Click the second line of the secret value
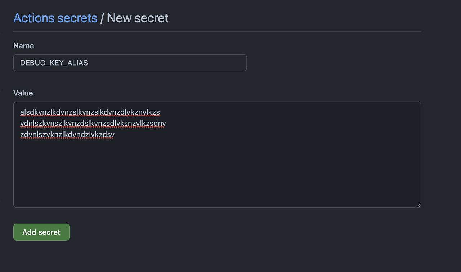 pos(93,123)
